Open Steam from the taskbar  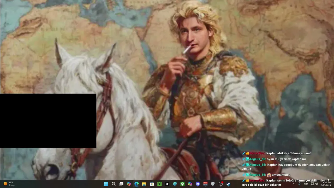pos(228,184)
